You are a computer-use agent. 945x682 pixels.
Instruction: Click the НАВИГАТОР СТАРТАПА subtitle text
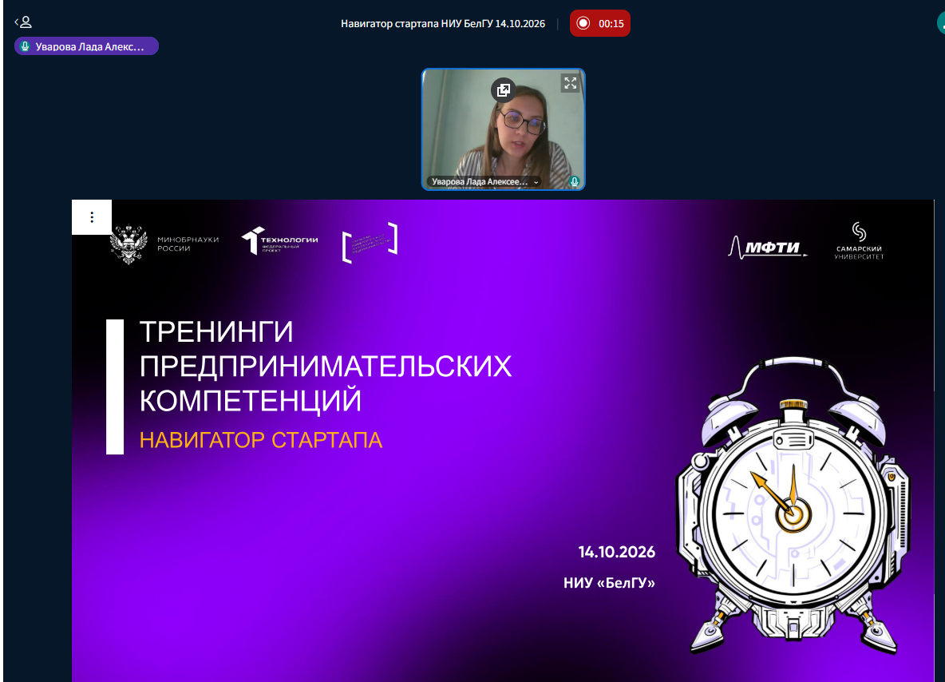point(261,440)
